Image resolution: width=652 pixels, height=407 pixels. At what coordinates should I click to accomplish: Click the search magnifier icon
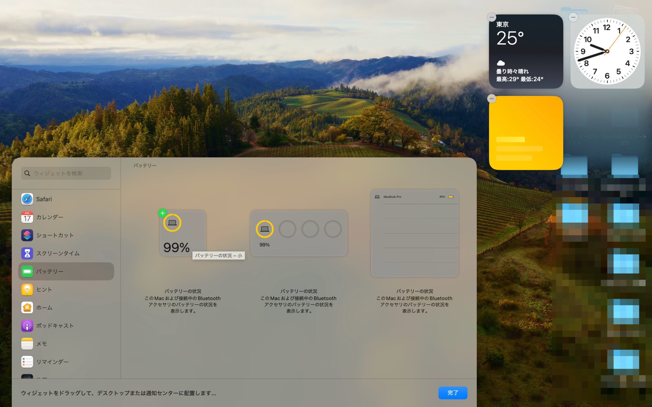pos(27,173)
